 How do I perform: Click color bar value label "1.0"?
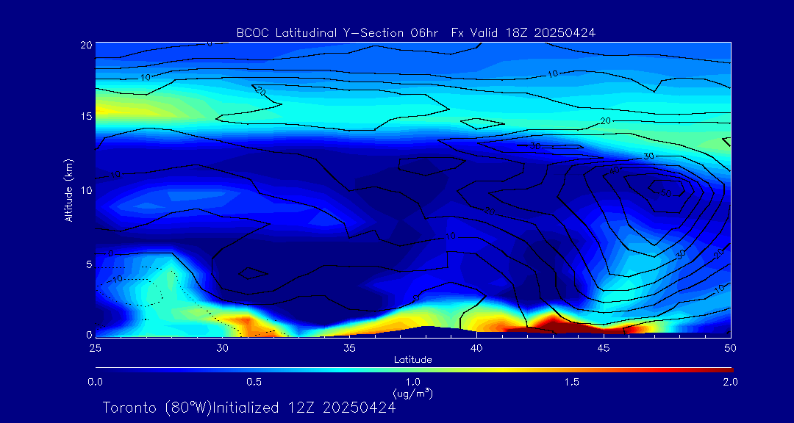tap(412, 382)
